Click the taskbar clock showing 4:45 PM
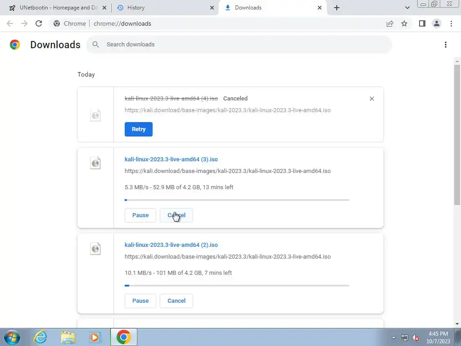This screenshot has width=461, height=346. (x=438, y=337)
